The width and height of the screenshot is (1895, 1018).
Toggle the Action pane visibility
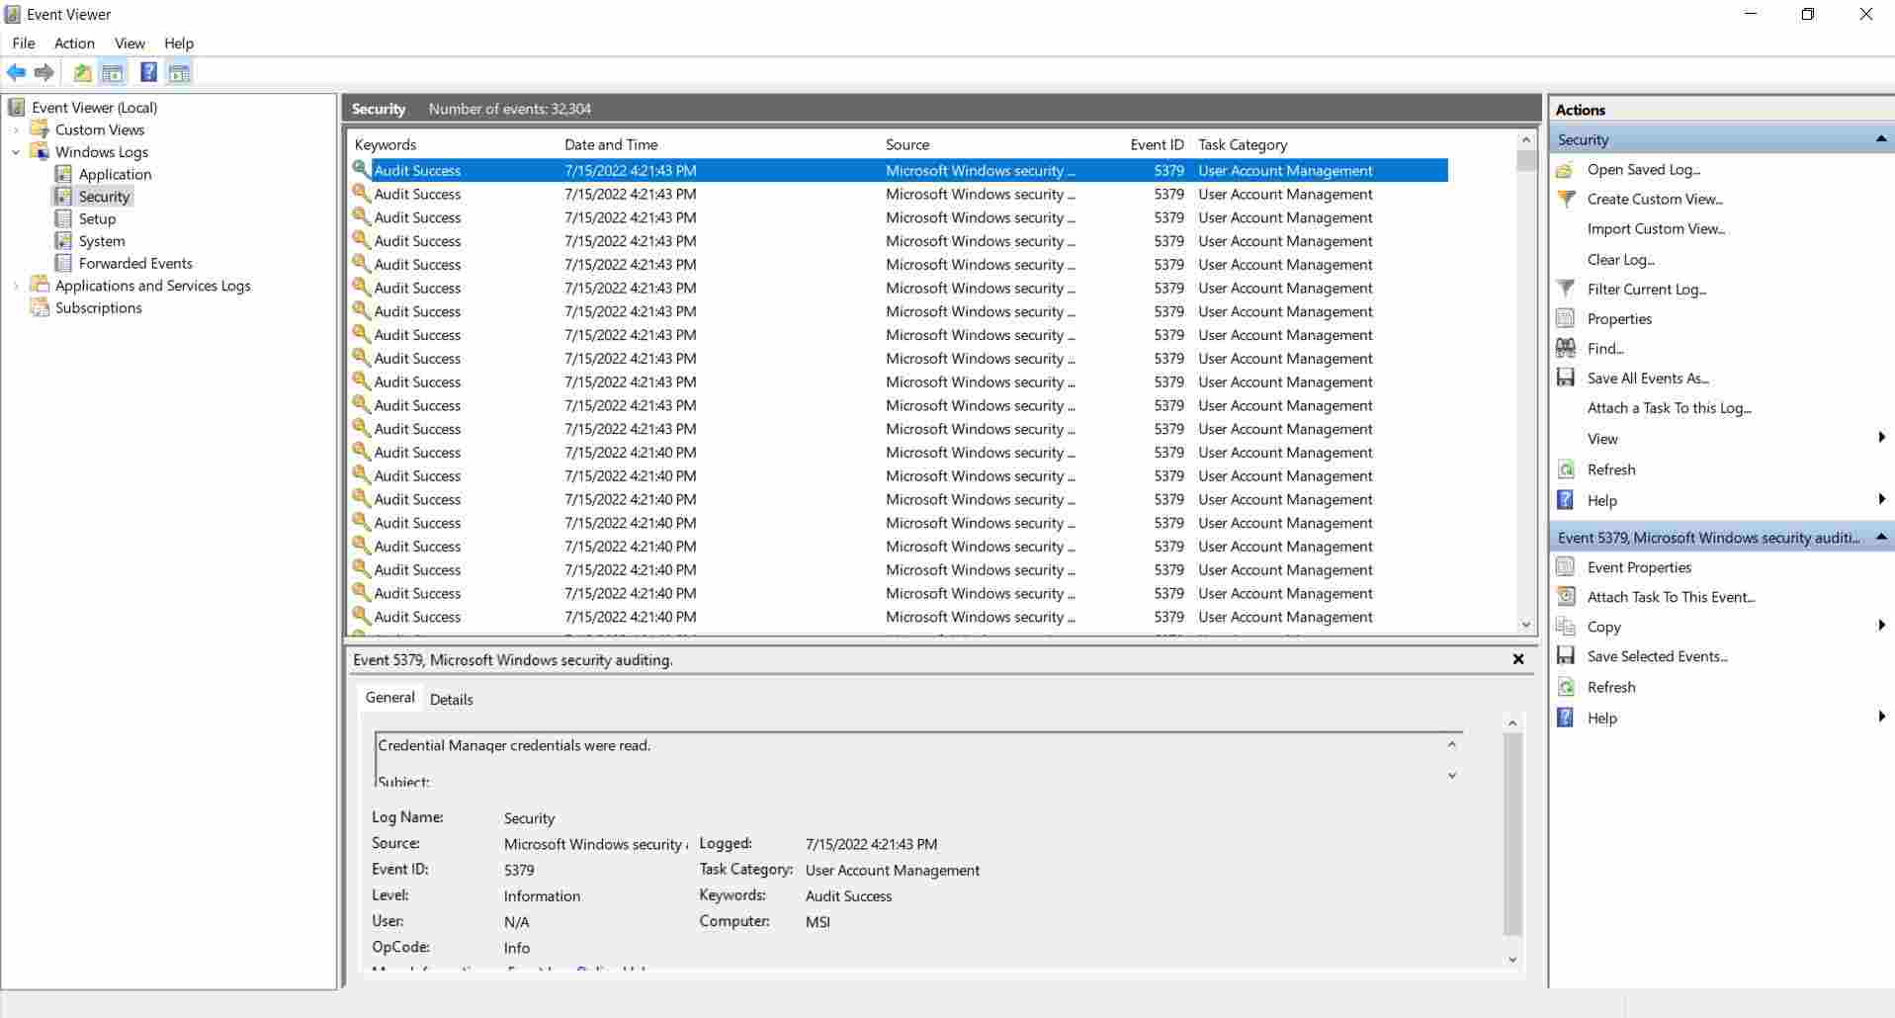pos(179,72)
